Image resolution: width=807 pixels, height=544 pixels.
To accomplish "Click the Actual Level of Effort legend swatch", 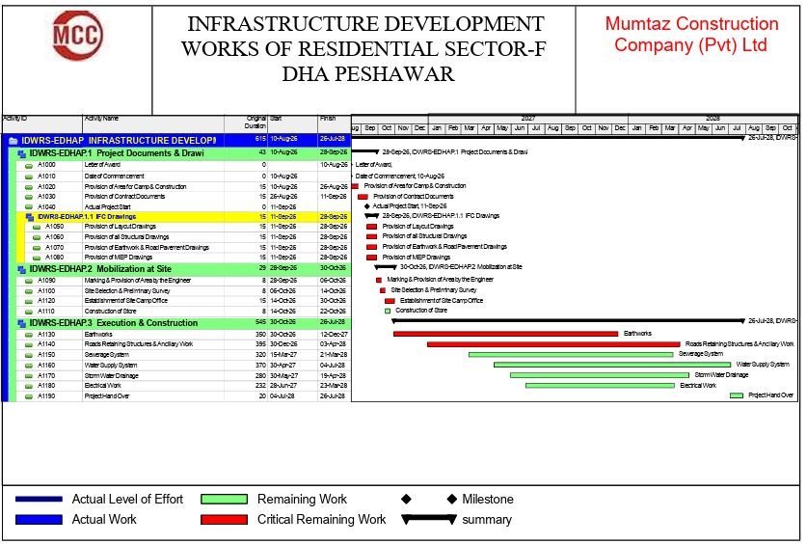I will [39, 500].
